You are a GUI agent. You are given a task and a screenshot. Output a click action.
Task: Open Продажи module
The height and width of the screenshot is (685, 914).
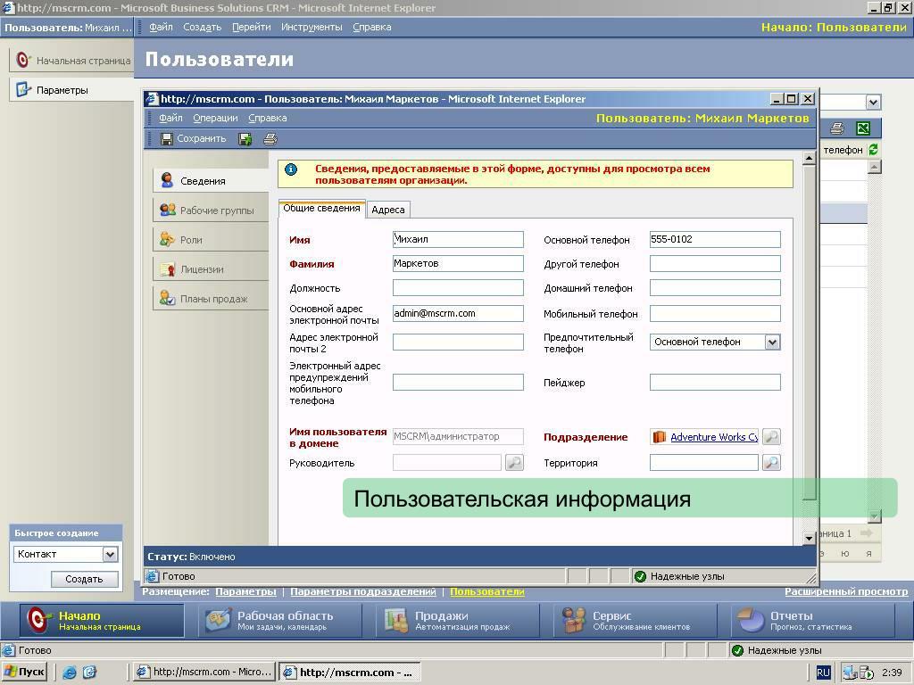point(458,621)
